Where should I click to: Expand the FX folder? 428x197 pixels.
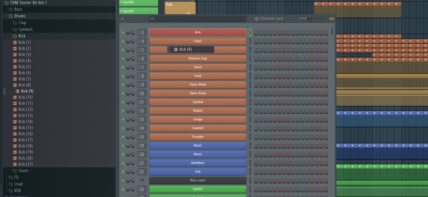[x=16, y=177]
